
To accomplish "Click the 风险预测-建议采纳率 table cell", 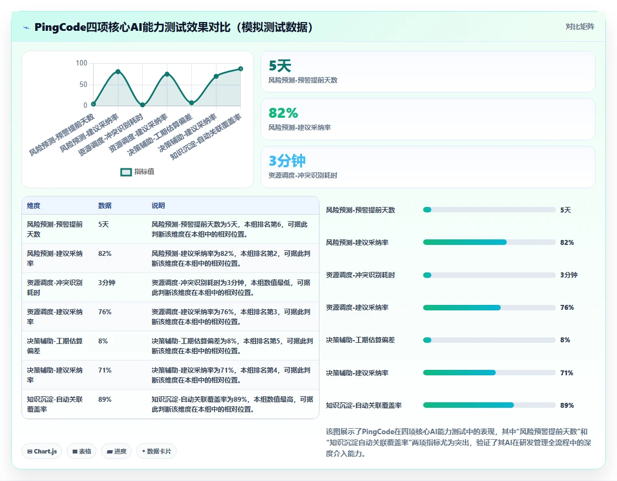I will point(55,258).
